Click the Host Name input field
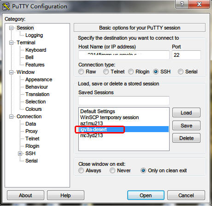The height and width of the screenshot is (206, 212). coord(124,55)
